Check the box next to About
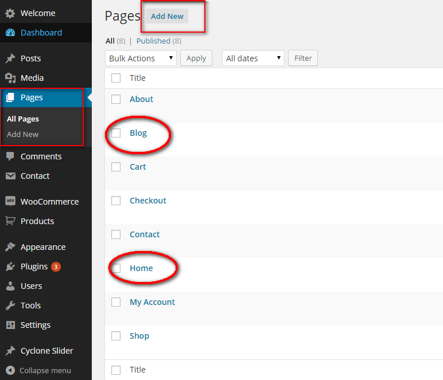This screenshot has width=443, height=380. [x=116, y=99]
